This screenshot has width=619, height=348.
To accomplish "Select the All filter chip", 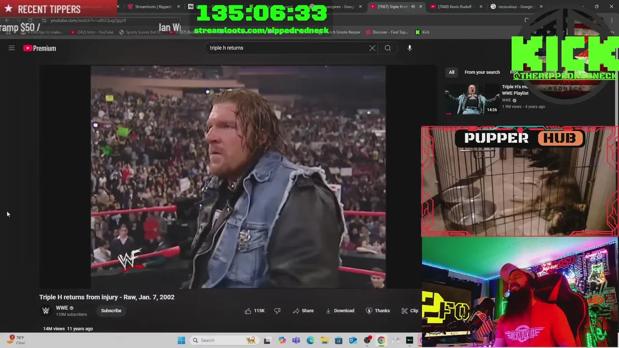I will point(452,72).
